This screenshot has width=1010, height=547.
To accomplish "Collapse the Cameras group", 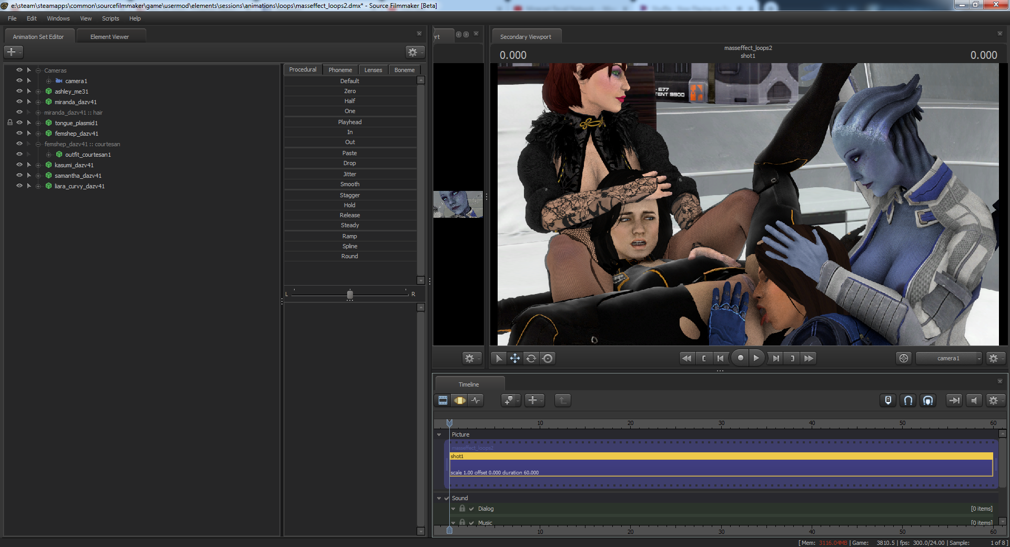I will [x=38, y=70].
